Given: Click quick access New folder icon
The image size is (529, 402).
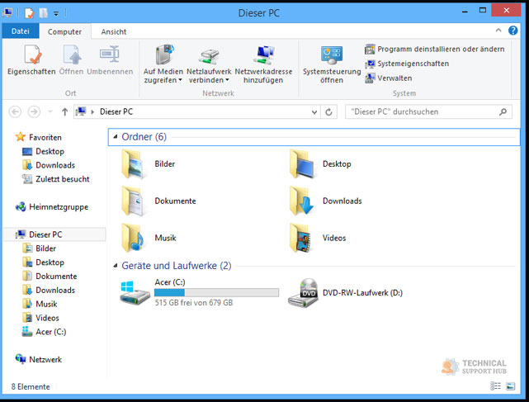Looking at the screenshot, I should pos(43,13).
